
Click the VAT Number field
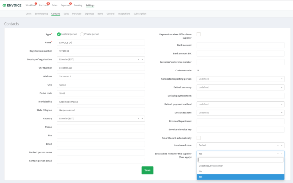(x=101, y=68)
